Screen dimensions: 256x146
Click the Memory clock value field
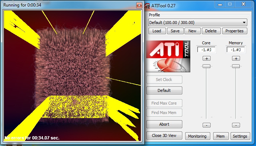tap(236, 49)
